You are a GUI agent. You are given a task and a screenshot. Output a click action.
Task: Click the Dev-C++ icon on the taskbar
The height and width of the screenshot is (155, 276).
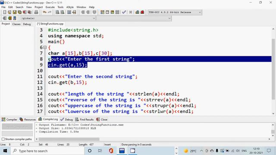(x=122, y=151)
